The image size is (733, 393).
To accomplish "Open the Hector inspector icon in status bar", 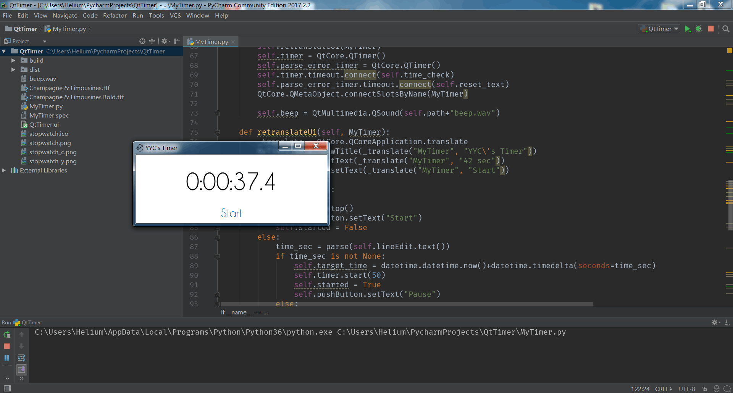I will point(717,389).
